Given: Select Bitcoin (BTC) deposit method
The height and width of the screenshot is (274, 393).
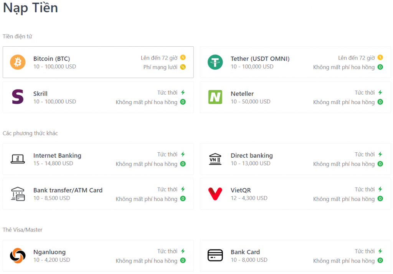Looking at the screenshot, I should [x=98, y=62].
